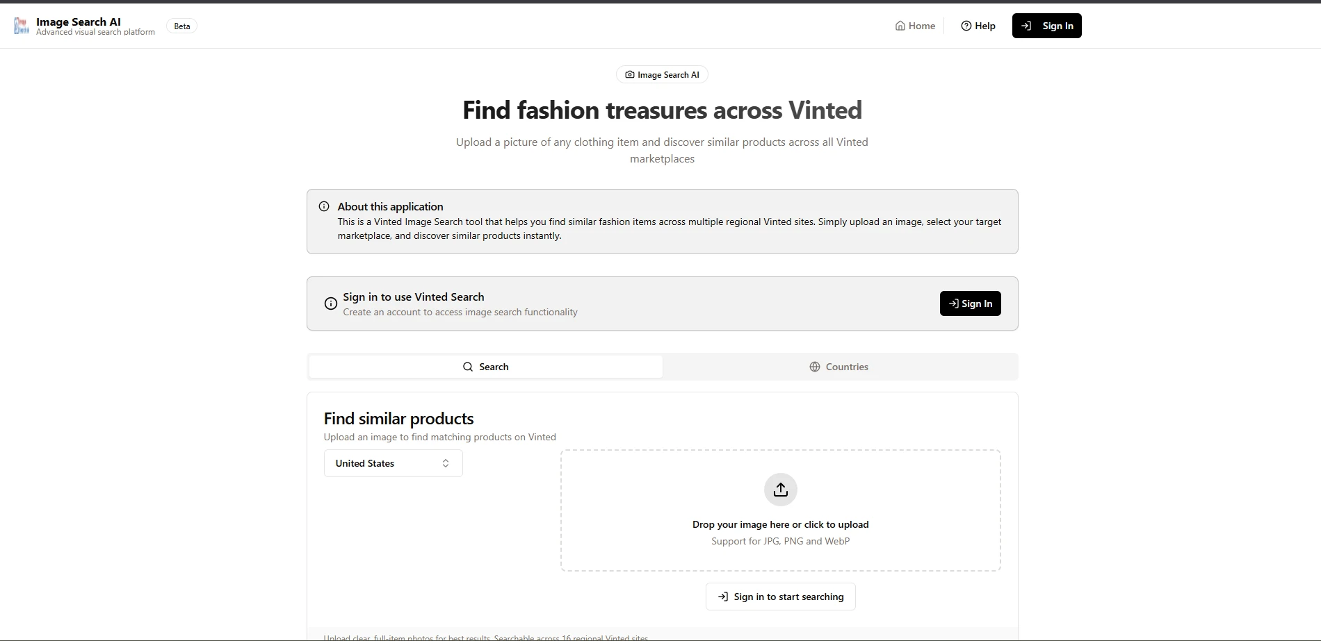The height and width of the screenshot is (641, 1321).
Task: Click the camera icon in Image Search AI badge
Action: (629, 75)
